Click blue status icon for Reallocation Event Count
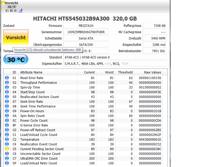The width and height of the screenshot is (216, 167). click(x=7, y=144)
